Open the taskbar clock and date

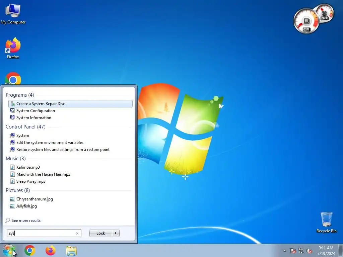click(x=326, y=250)
